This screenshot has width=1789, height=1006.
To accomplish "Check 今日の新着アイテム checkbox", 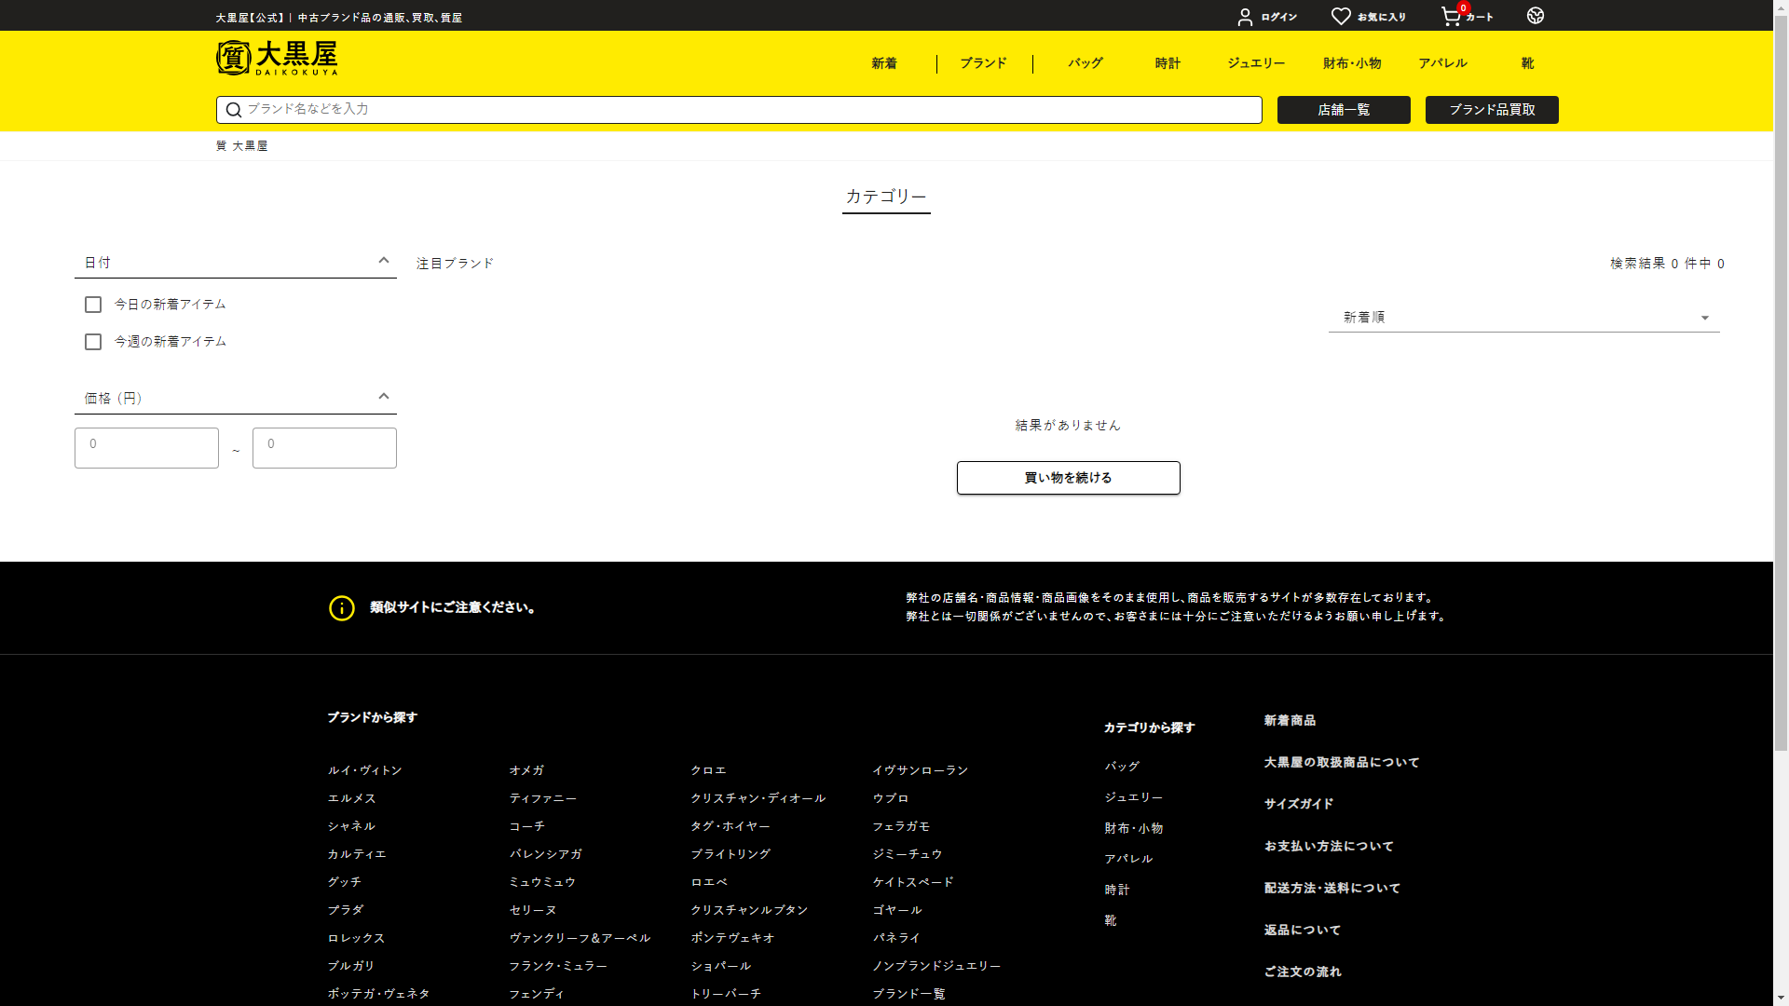I will 93,305.
